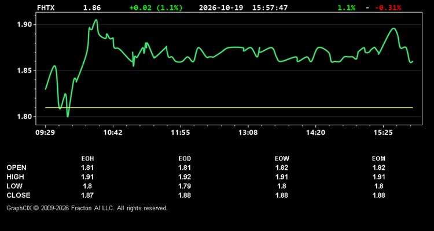Image resolution: width=434 pixels, height=231 pixels.
Task: Click the OPEN row label
Action: [16, 167]
